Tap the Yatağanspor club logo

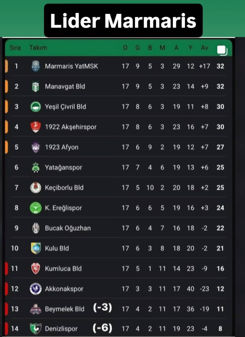pos(36,167)
